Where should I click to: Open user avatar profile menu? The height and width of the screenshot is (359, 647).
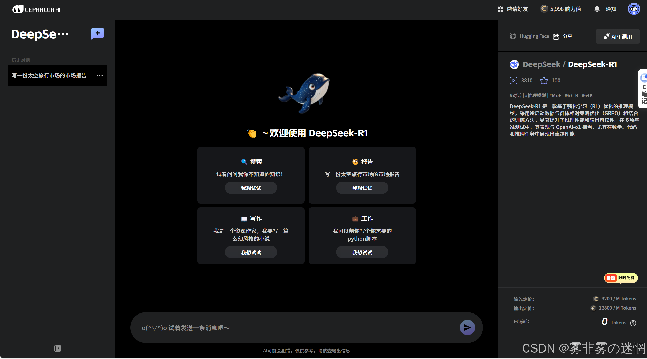point(634,9)
